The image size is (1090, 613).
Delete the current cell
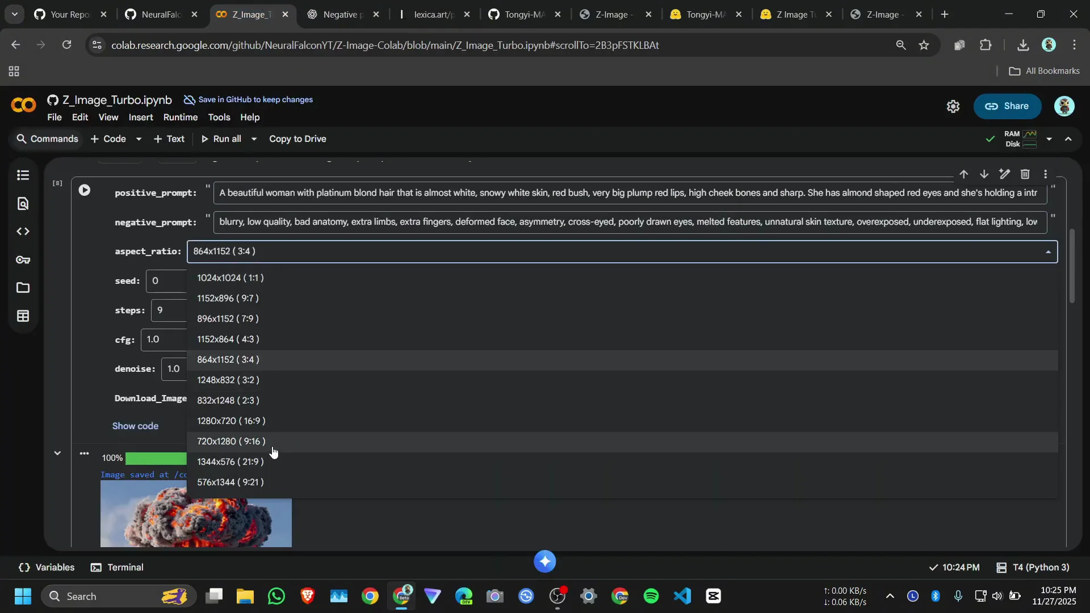click(1025, 174)
